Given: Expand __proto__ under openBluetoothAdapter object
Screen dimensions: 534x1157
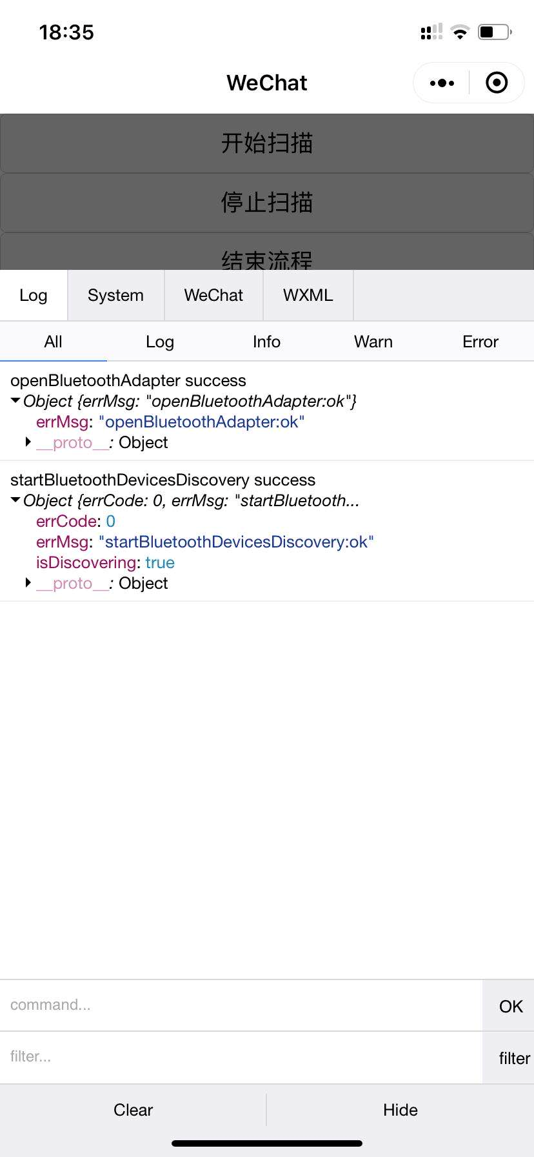Looking at the screenshot, I should pyautogui.click(x=28, y=442).
